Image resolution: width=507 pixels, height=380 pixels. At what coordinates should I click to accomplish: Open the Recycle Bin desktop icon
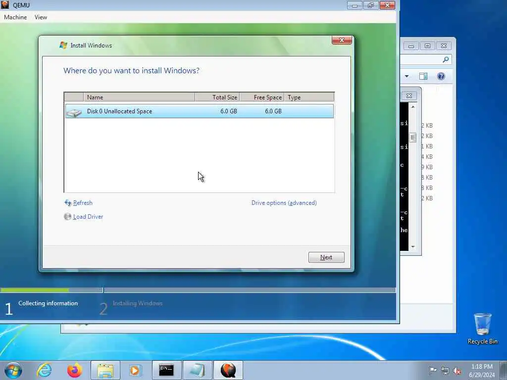482,329
